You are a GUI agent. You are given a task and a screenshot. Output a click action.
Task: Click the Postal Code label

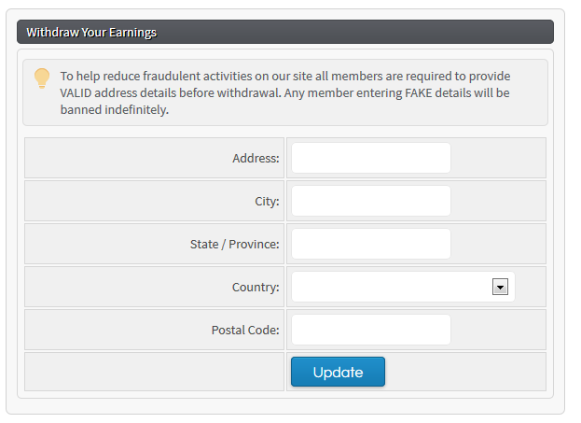[x=245, y=330]
